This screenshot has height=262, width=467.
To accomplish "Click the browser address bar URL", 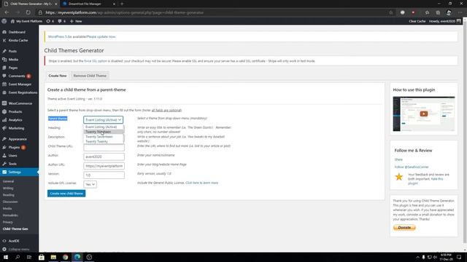I will click(x=125, y=12).
